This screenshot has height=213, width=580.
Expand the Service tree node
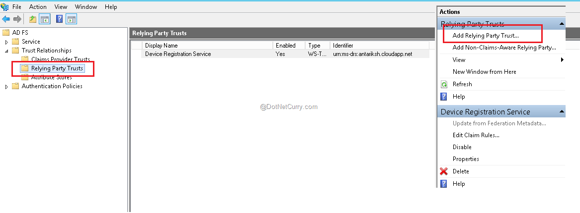[x=7, y=42]
